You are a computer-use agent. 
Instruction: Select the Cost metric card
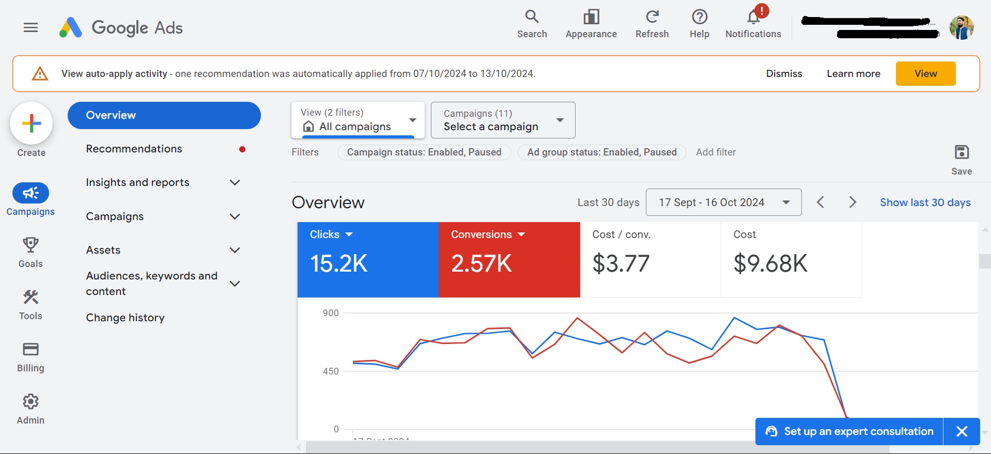pos(792,260)
